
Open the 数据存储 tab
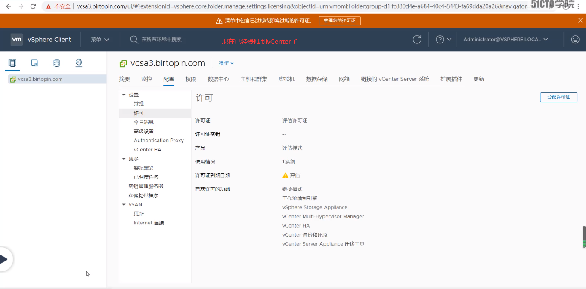click(317, 79)
